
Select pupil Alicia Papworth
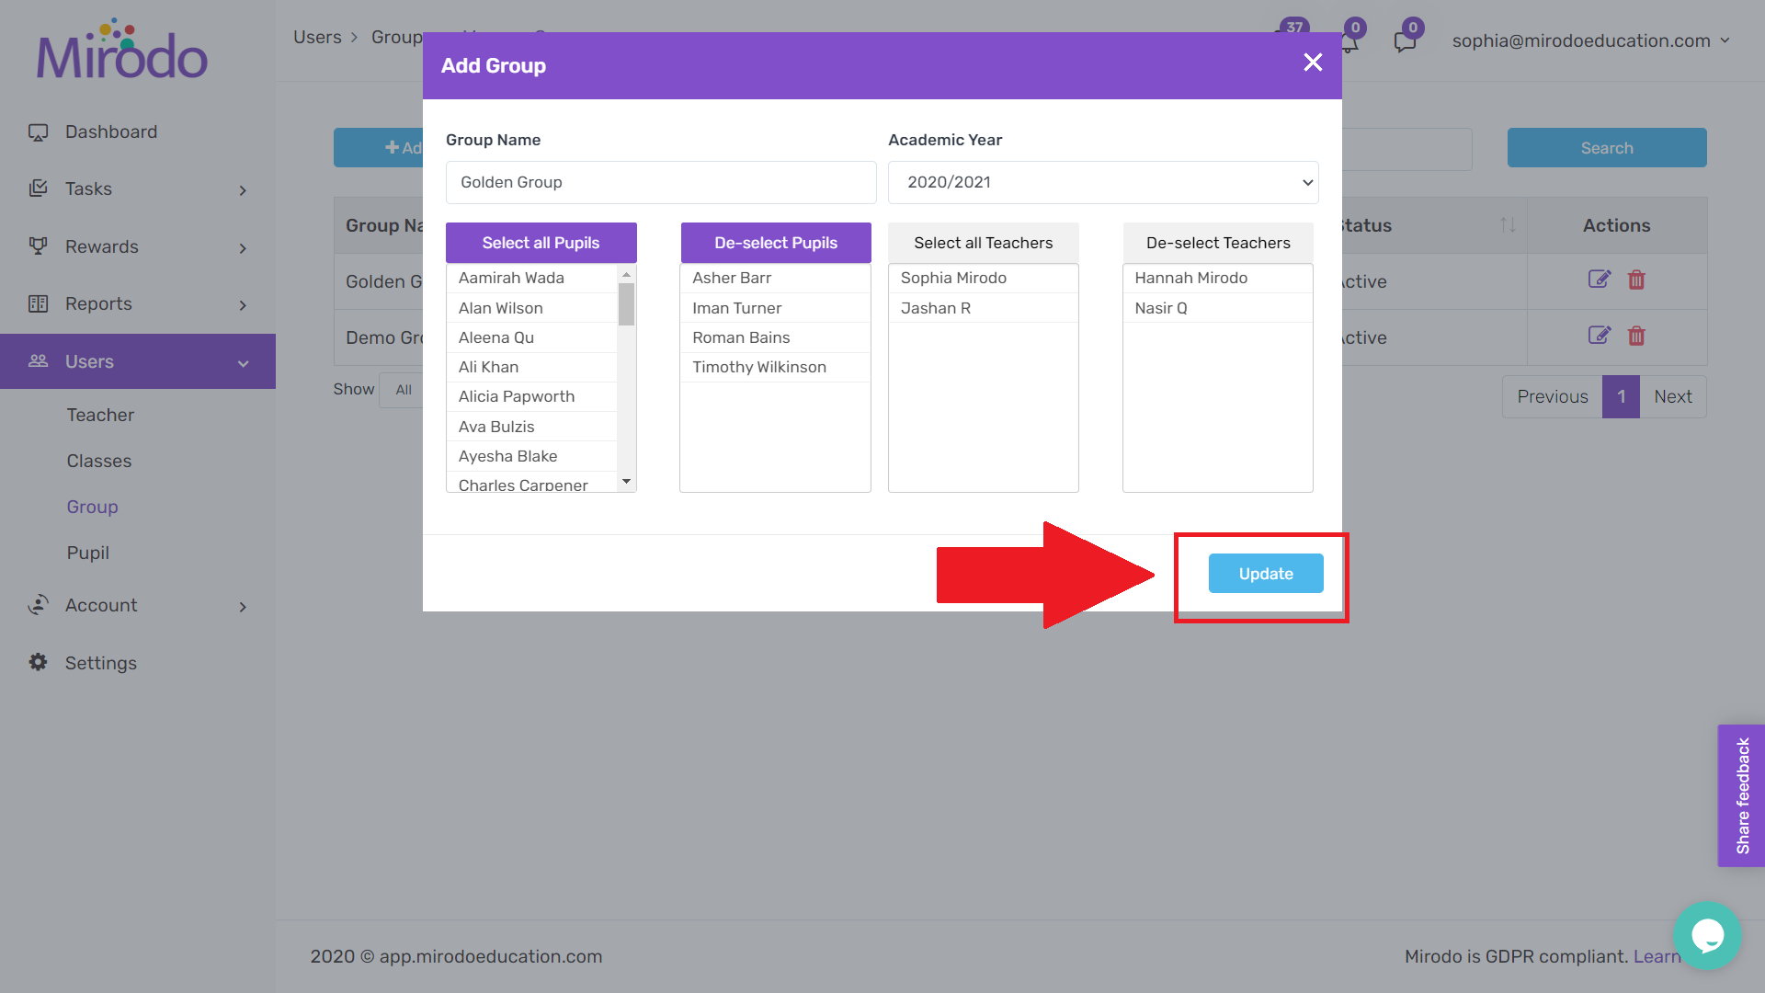click(531, 396)
